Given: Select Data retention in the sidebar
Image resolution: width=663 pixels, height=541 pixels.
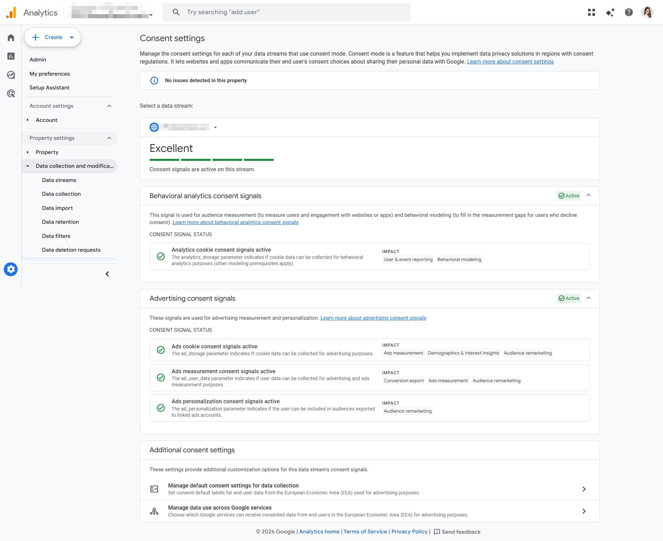Looking at the screenshot, I should tap(60, 222).
